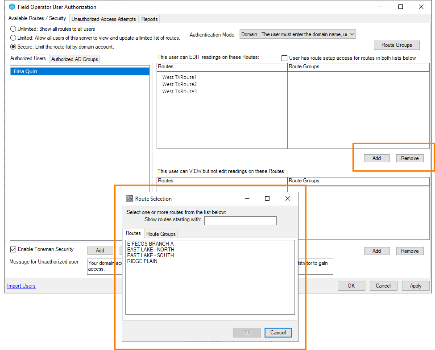Screen dimensions: 435x350
Task: Click the Route Selection dialog title icon
Action: click(129, 198)
